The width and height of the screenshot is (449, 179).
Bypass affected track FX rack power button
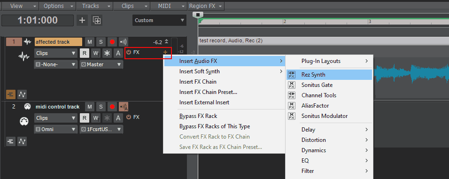[x=129, y=52]
